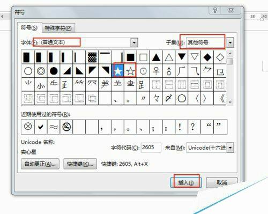Viewport: 268px width, 214px height.
Task: Click the symbol grid scrollbar thumb
Action: [230, 61]
